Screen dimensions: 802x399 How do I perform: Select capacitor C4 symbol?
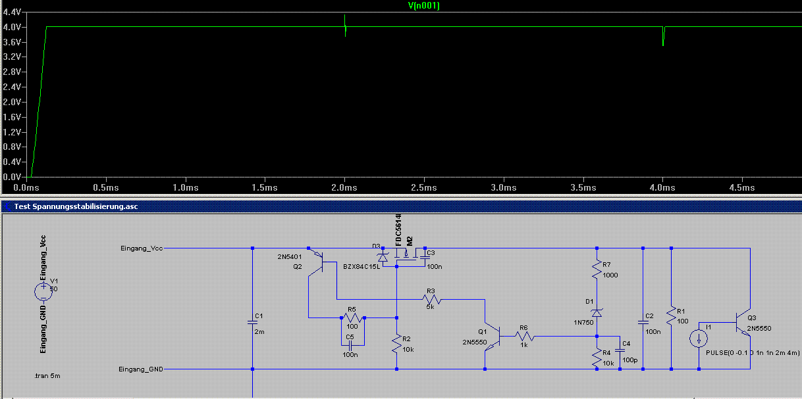tap(620, 352)
